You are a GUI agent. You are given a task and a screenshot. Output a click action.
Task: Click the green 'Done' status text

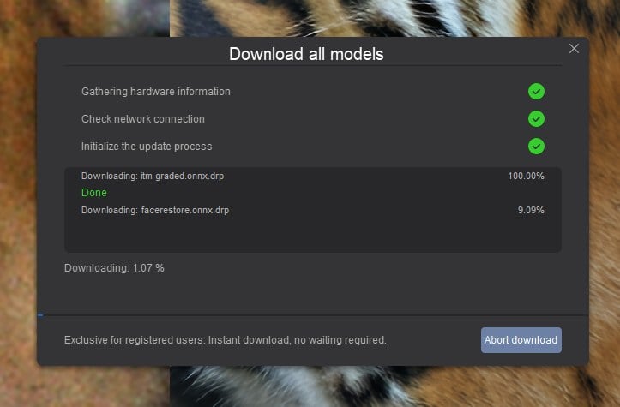(94, 193)
